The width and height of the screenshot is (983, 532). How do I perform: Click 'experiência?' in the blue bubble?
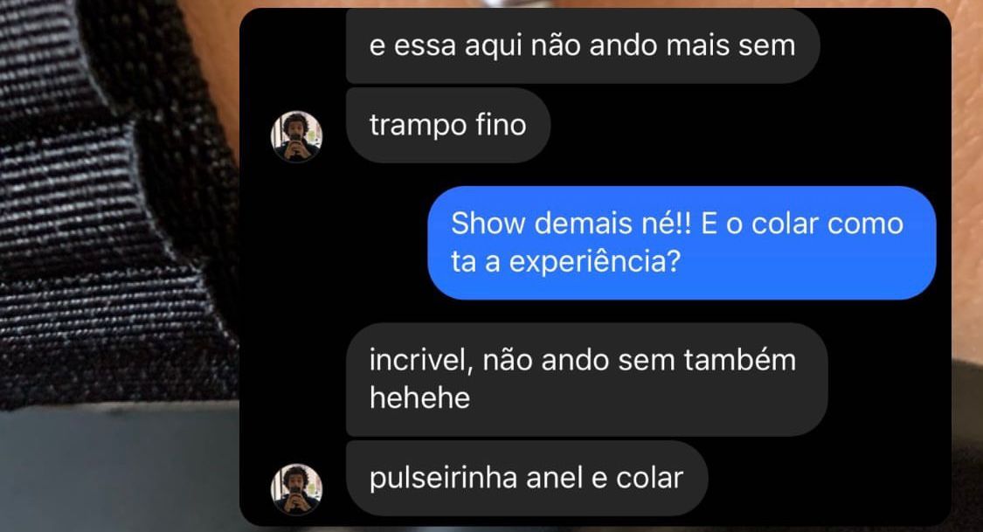point(594,262)
